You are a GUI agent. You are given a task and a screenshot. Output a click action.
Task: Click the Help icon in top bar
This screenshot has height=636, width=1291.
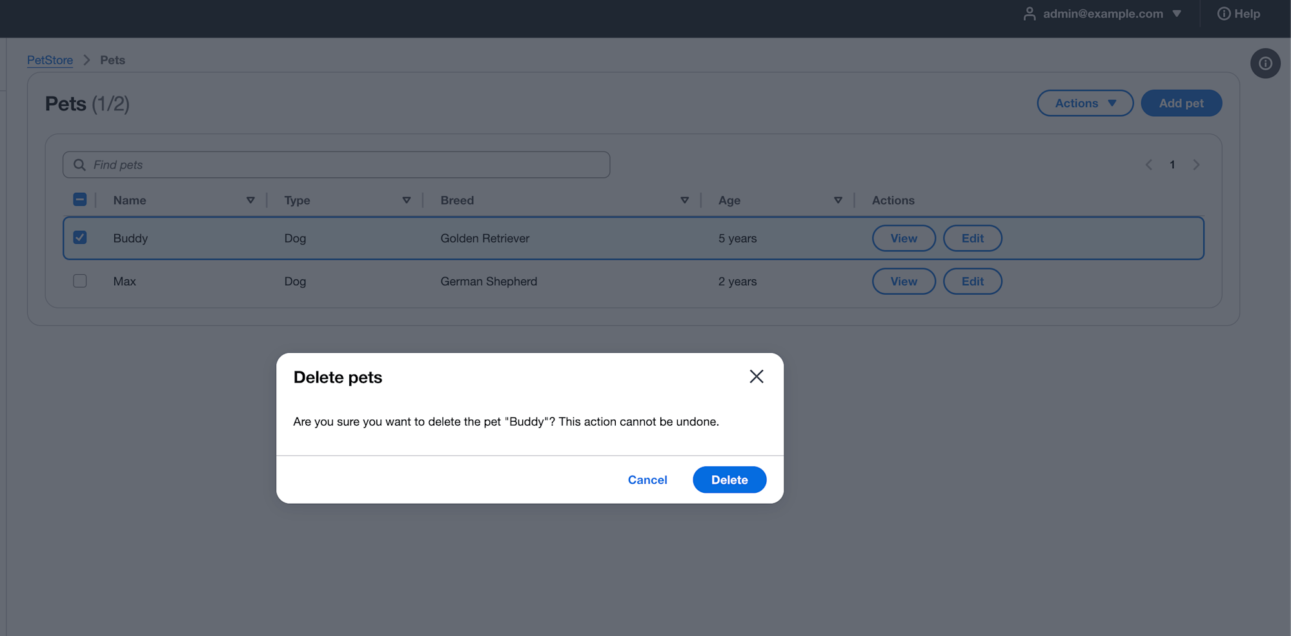[1224, 14]
